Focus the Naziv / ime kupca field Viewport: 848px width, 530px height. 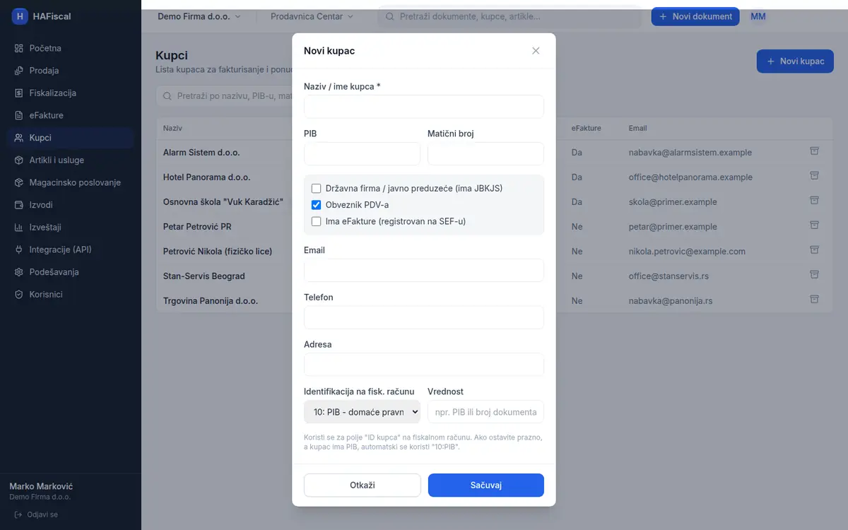(424, 107)
